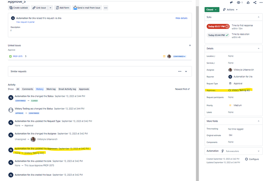Collapse the SLAs panel
Image resolution: width=273 pixels, height=181 pixels.
[259, 17]
